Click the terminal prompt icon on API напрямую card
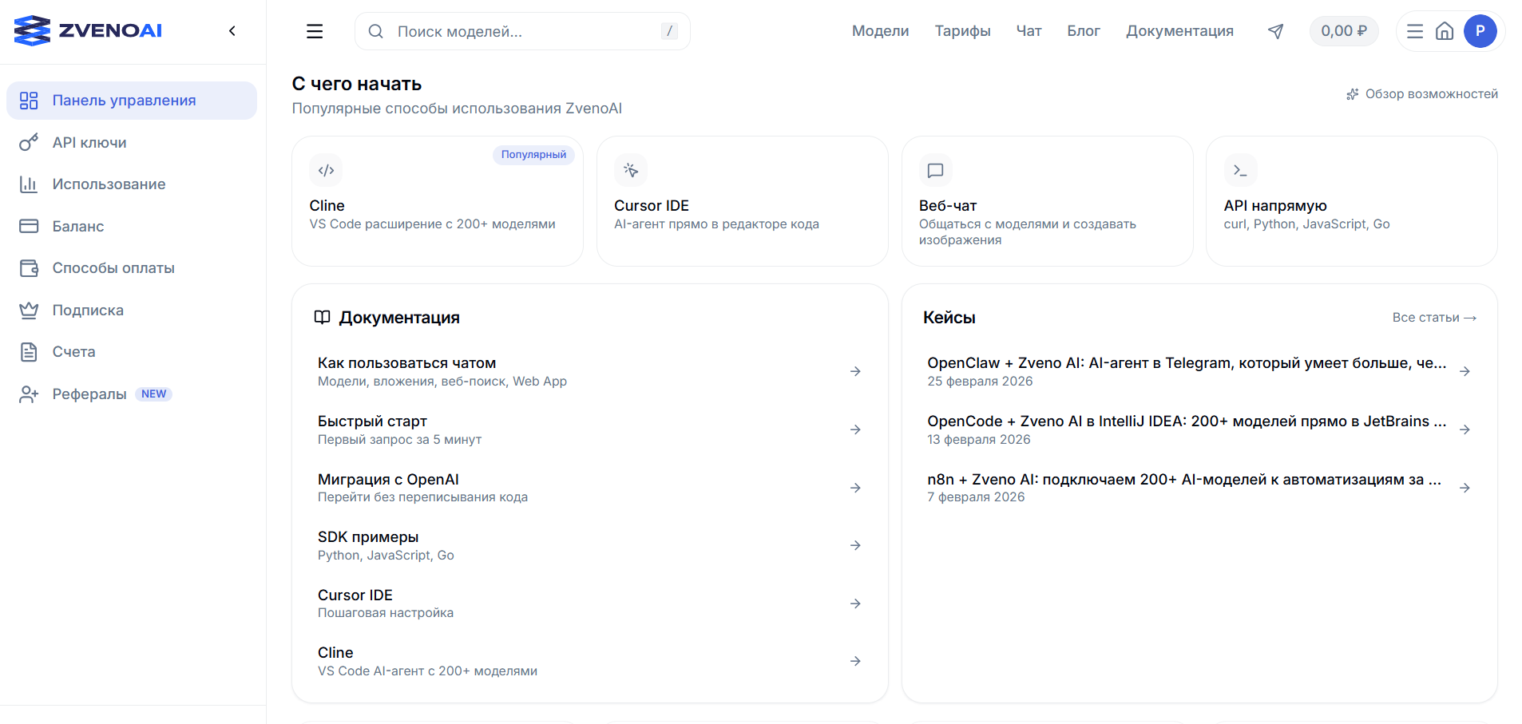The width and height of the screenshot is (1522, 724). tap(1240, 170)
